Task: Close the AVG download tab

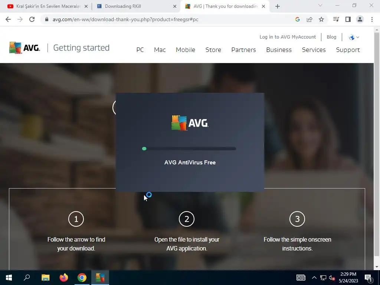Action: pyautogui.click(x=263, y=6)
